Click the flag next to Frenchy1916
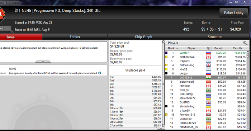The height and width of the screenshot is (131, 251). pyautogui.click(x=208, y=115)
